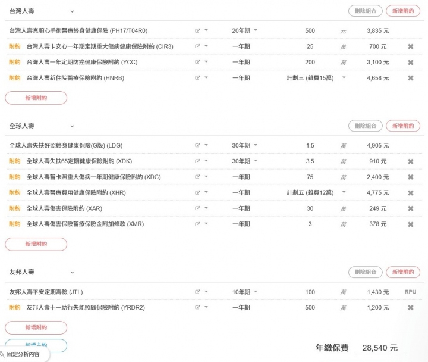The height and width of the screenshot is (362, 428).
Task: Remove the XMR rider with X
Action: coord(411,224)
